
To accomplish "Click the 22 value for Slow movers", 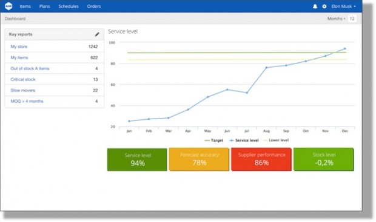I will 95,90.
